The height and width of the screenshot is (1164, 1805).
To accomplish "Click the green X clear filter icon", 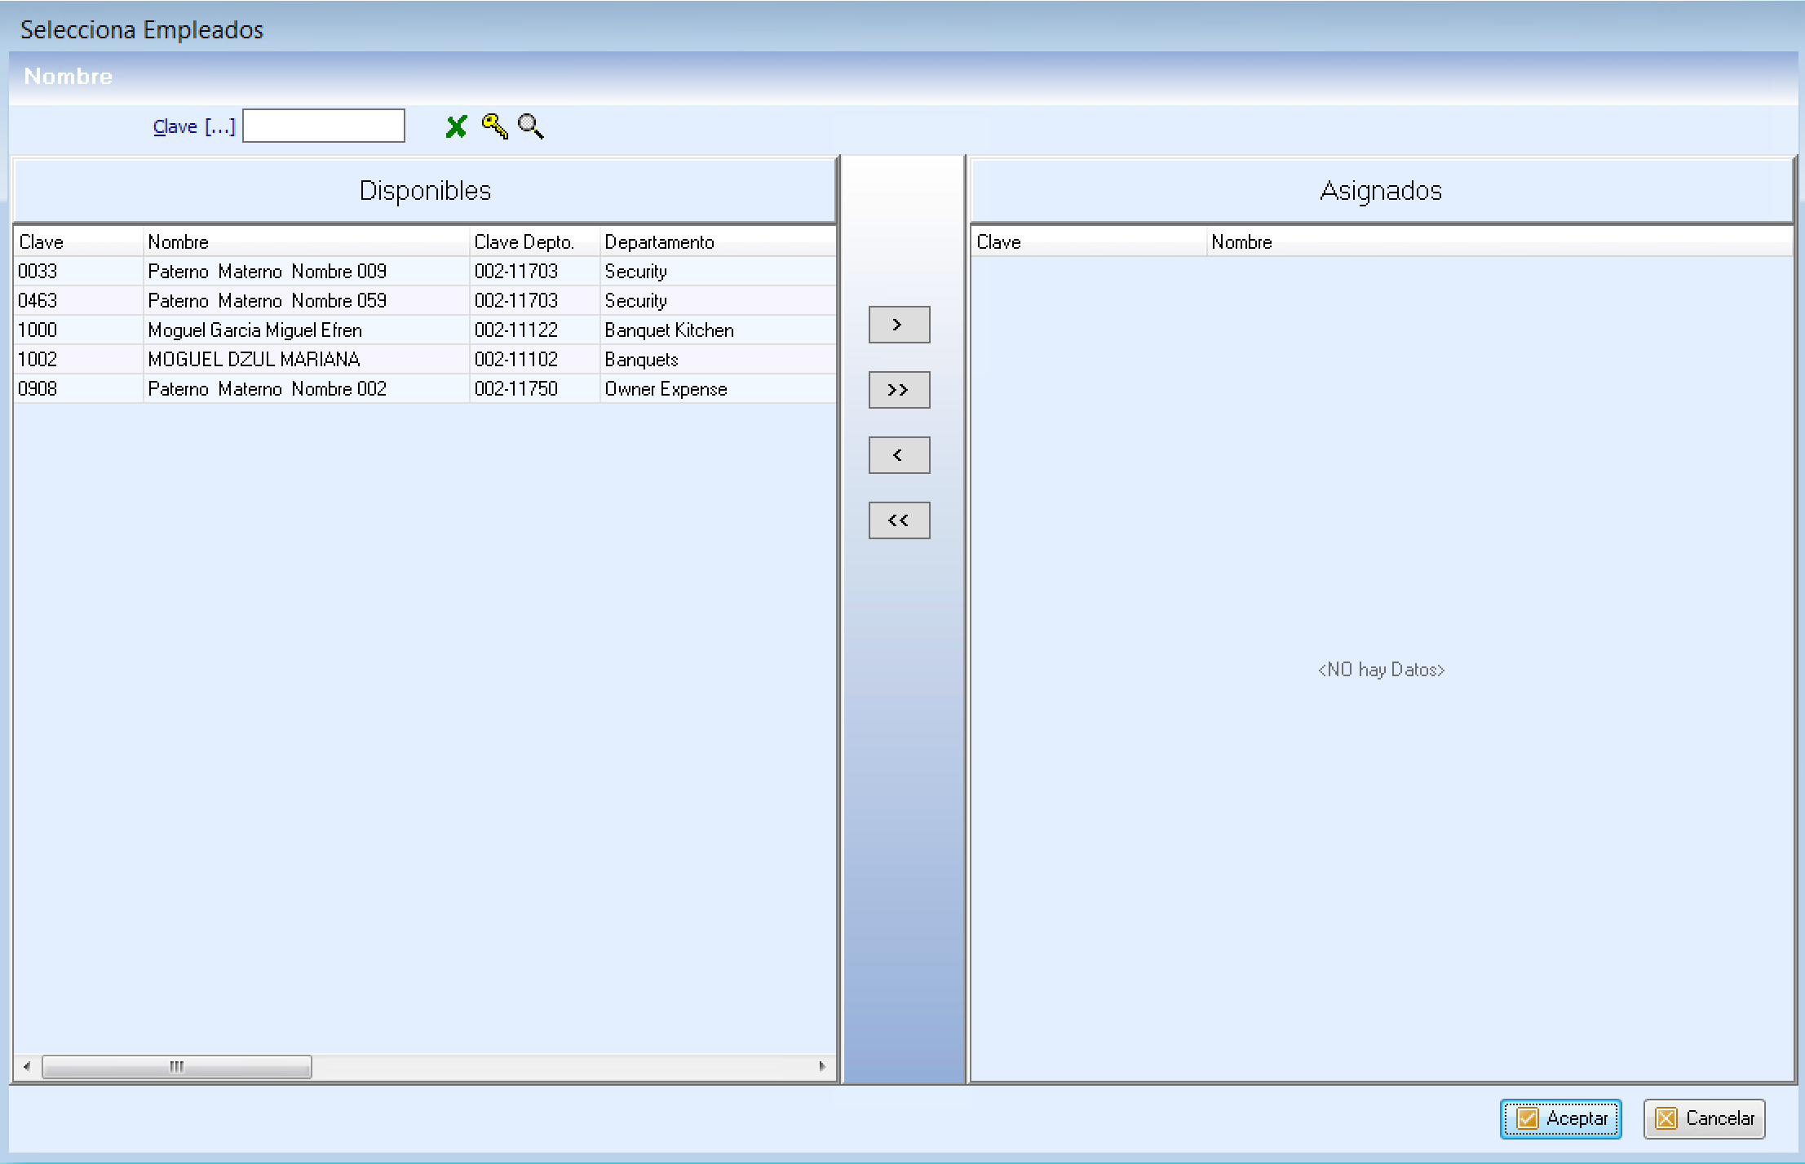I will click(457, 126).
